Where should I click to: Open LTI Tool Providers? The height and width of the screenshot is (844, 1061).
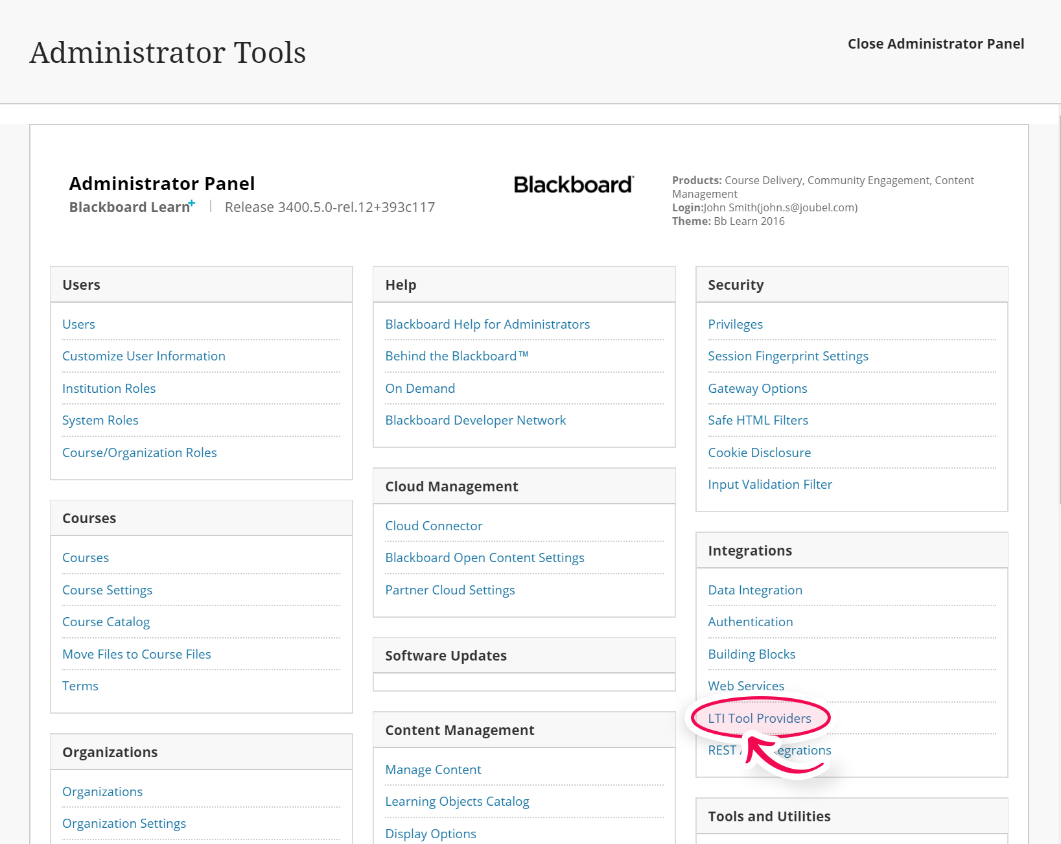pos(760,718)
